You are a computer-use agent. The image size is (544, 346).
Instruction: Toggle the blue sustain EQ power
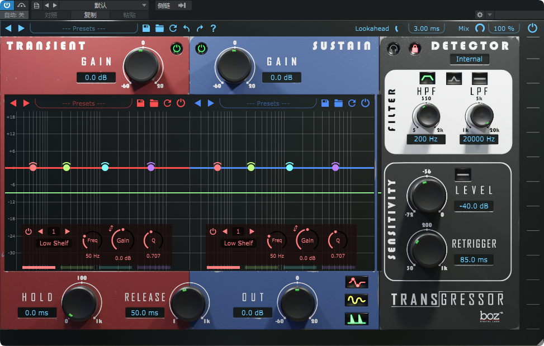pos(365,103)
